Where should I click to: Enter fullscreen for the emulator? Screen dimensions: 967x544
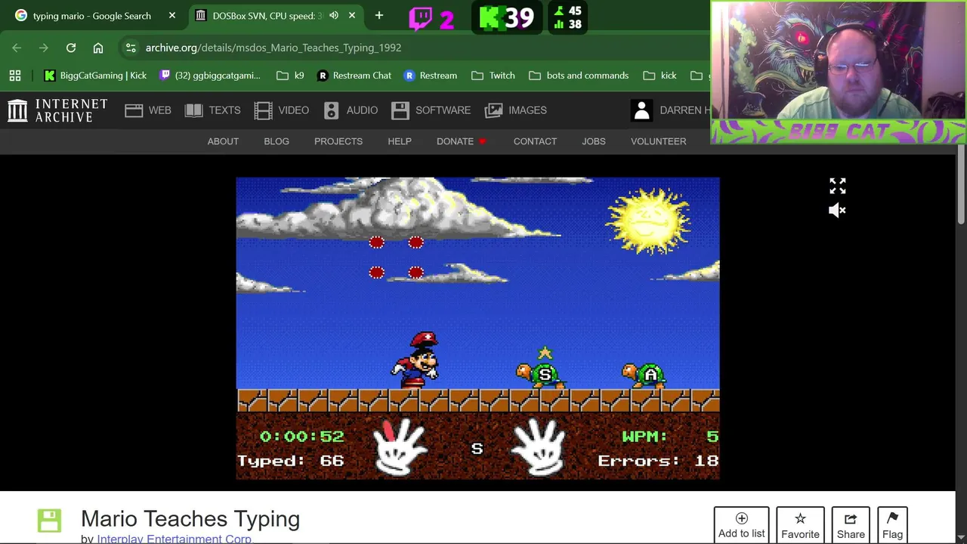(x=838, y=186)
